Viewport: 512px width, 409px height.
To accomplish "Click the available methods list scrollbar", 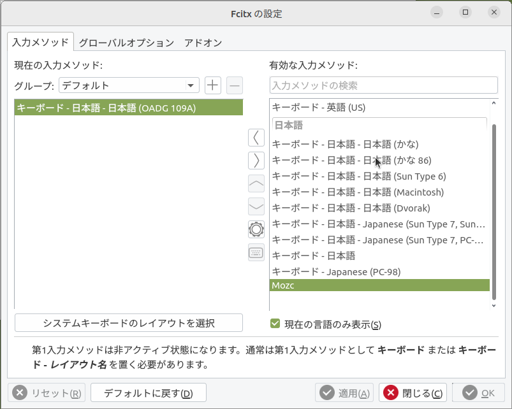I will click(x=494, y=210).
